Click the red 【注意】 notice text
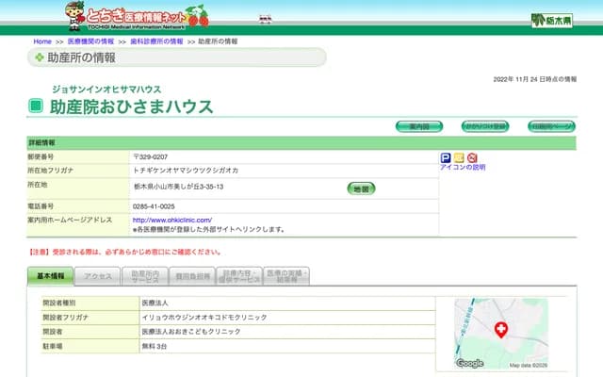The image size is (603, 377). [x=125, y=252]
